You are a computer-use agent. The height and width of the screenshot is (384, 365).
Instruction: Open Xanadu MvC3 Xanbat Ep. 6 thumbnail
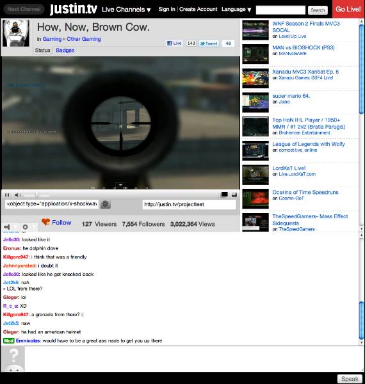tap(255, 78)
